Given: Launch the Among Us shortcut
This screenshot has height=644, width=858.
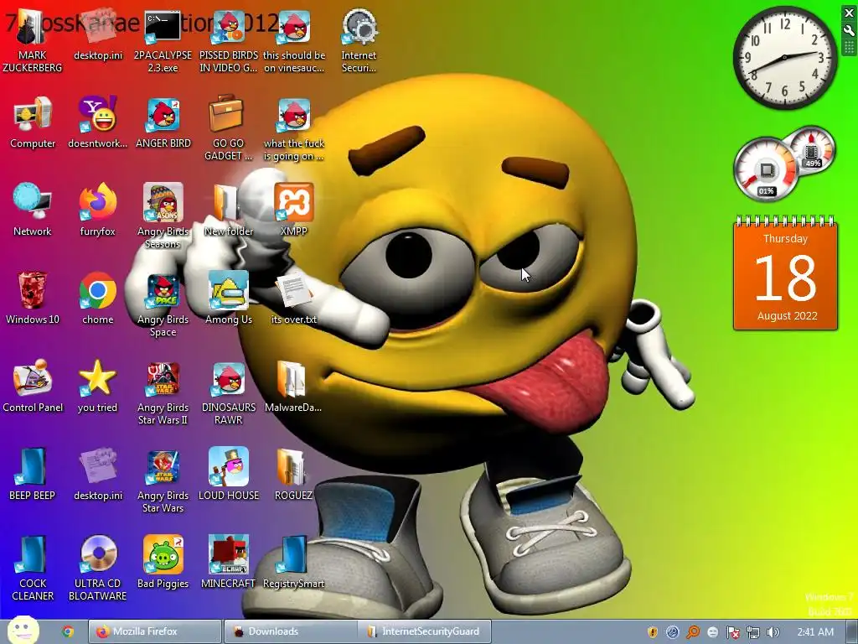Looking at the screenshot, I should click(228, 299).
